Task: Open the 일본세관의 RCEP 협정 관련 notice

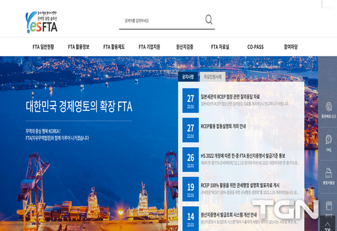Action: pyautogui.click(x=230, y=97)
